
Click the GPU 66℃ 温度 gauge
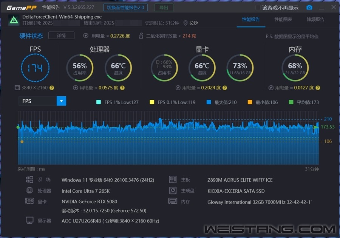[202, 68]
